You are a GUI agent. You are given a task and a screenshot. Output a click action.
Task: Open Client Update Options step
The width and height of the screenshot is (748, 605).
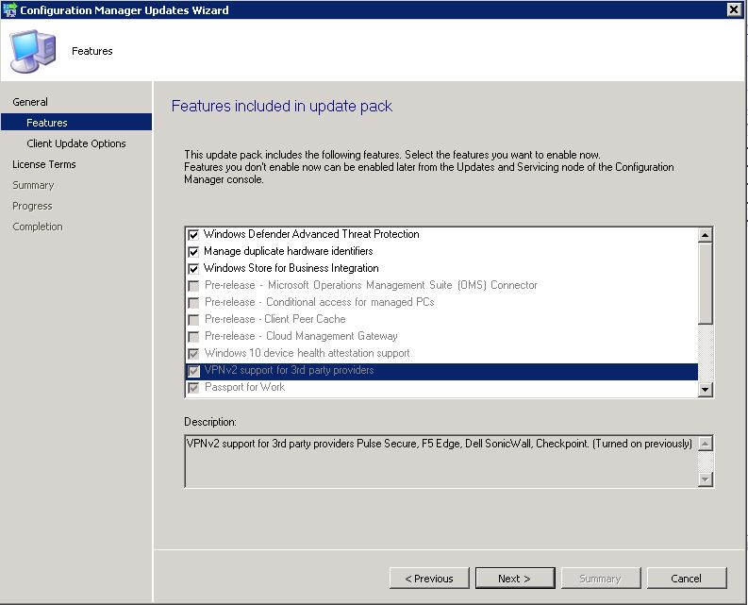(x=76, y=143)
